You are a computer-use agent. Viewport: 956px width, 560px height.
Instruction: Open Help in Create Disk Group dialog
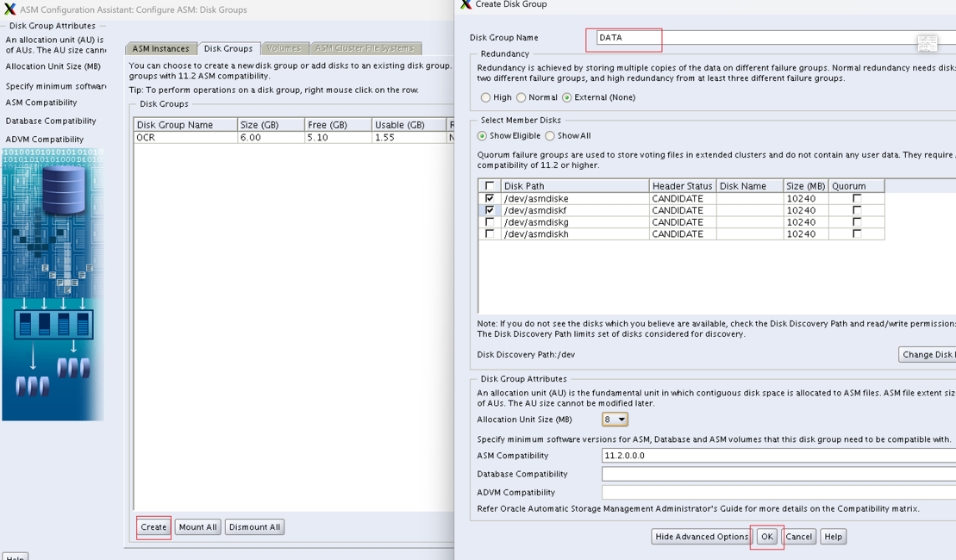click(x=834, y=537)
